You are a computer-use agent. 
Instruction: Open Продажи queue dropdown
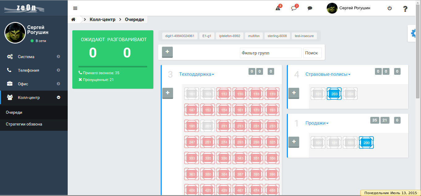point(317,123)
